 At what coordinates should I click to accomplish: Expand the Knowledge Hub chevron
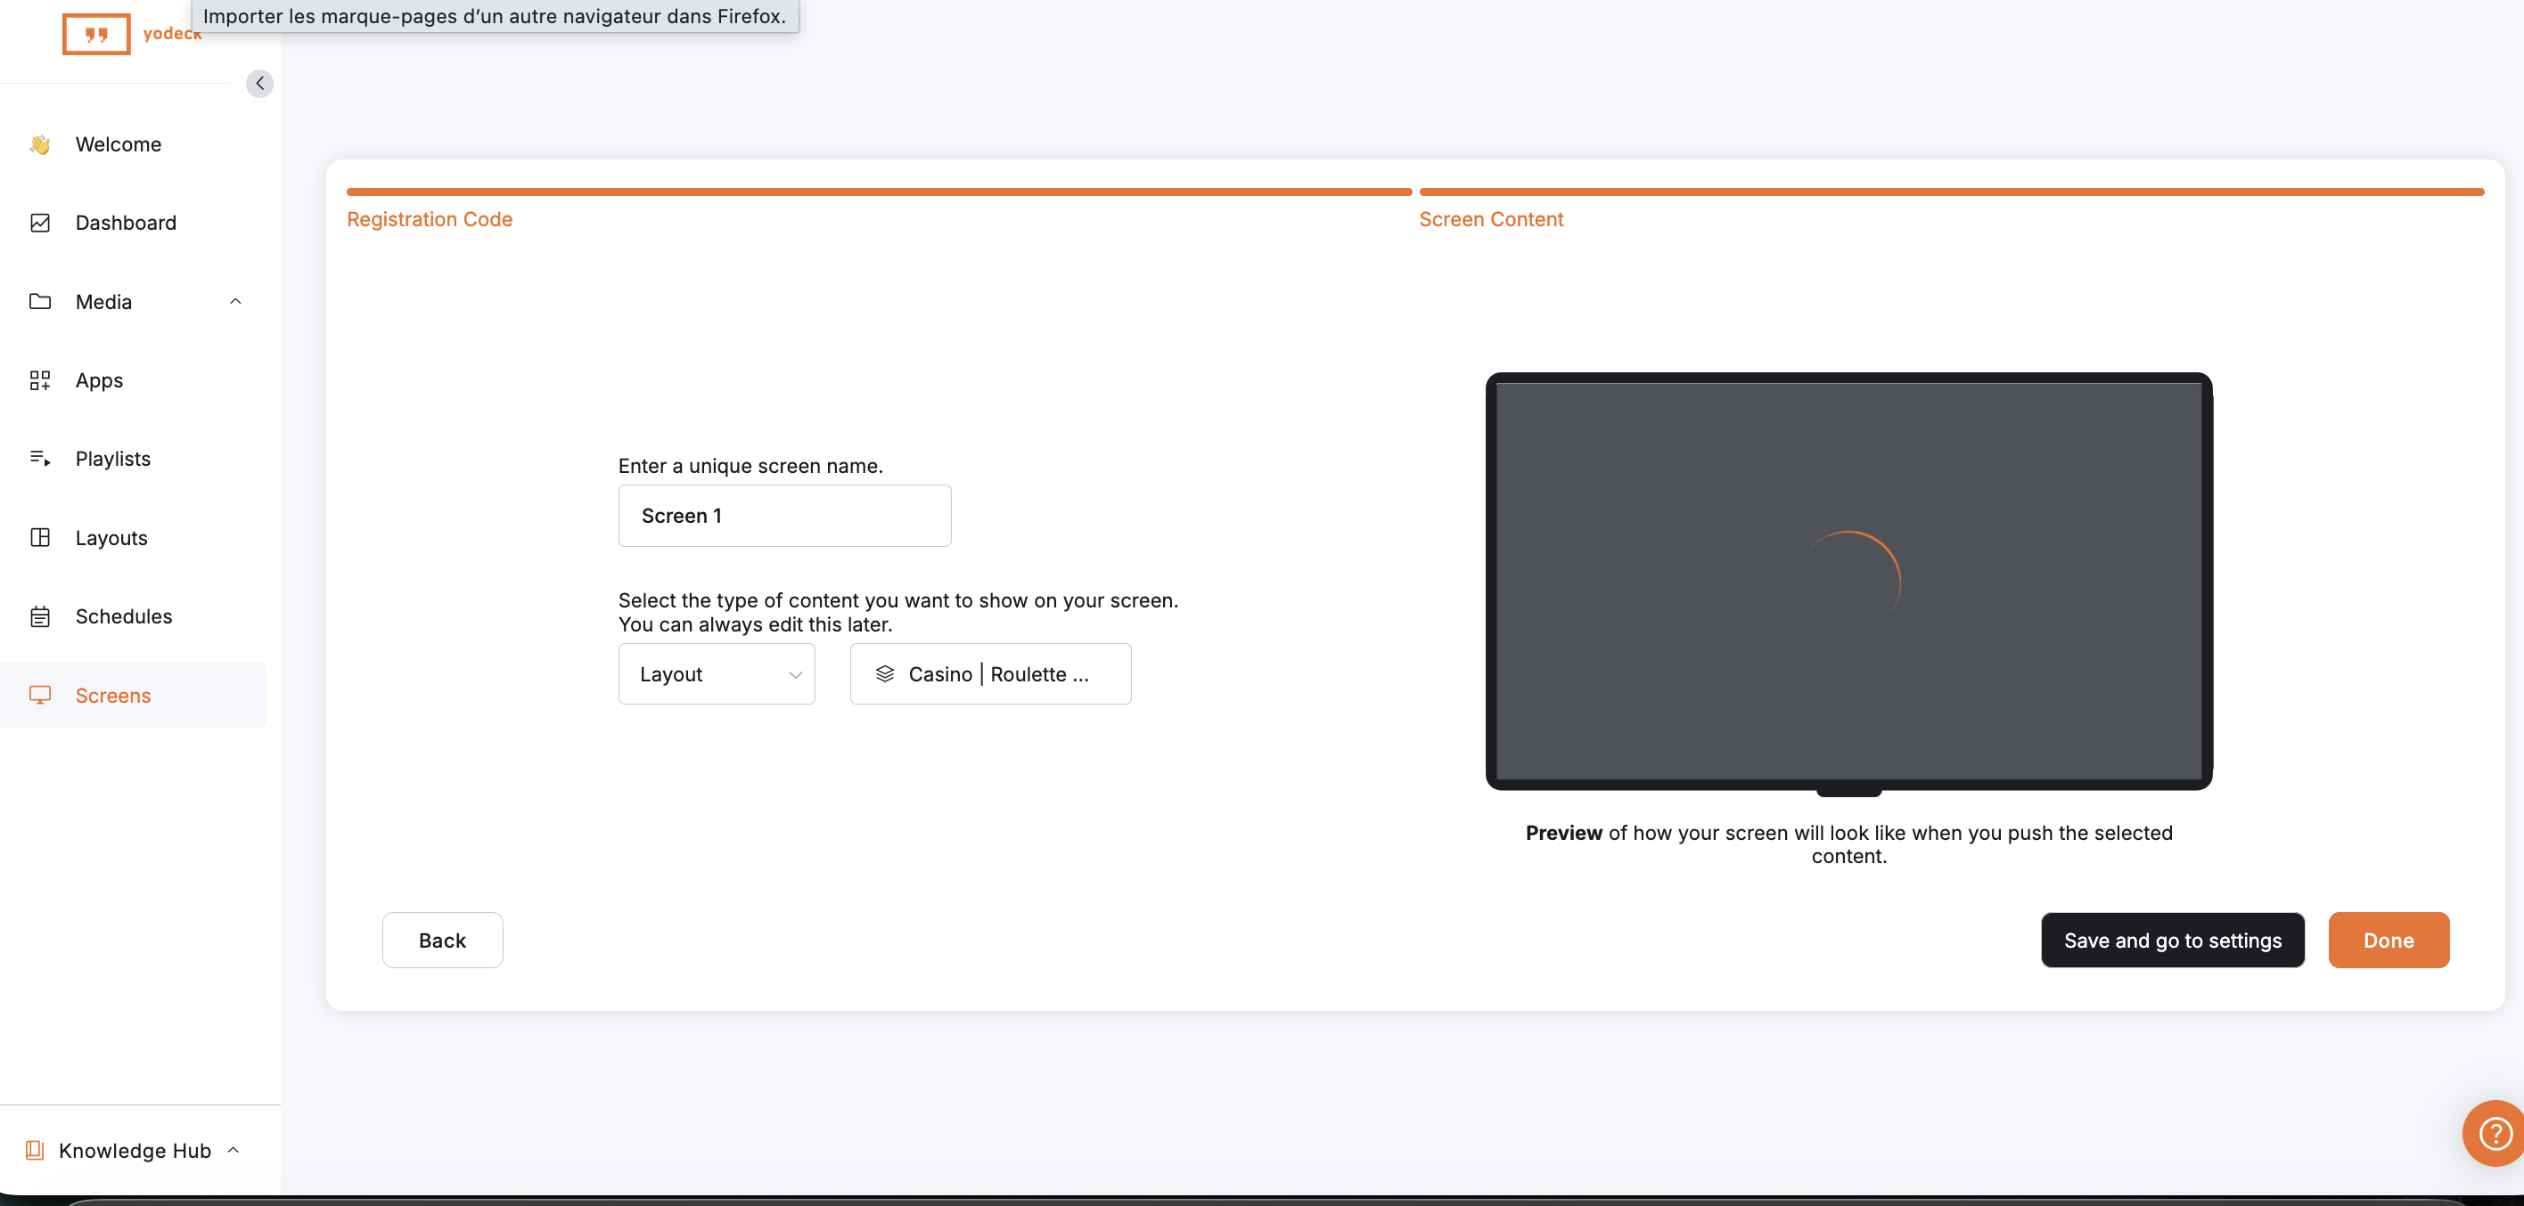coord(234,1150)
